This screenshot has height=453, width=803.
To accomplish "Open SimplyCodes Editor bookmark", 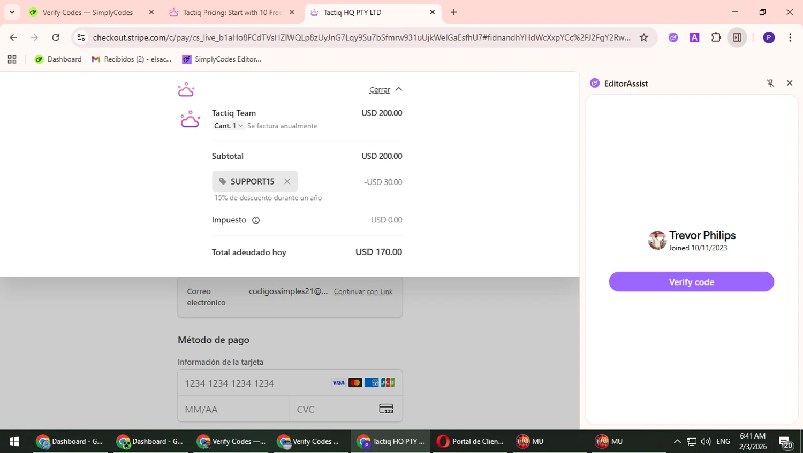I will [x=222, y=59].
